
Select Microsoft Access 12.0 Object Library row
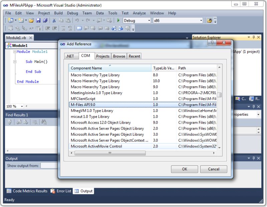pyautogui.click(x=143, y=123)
